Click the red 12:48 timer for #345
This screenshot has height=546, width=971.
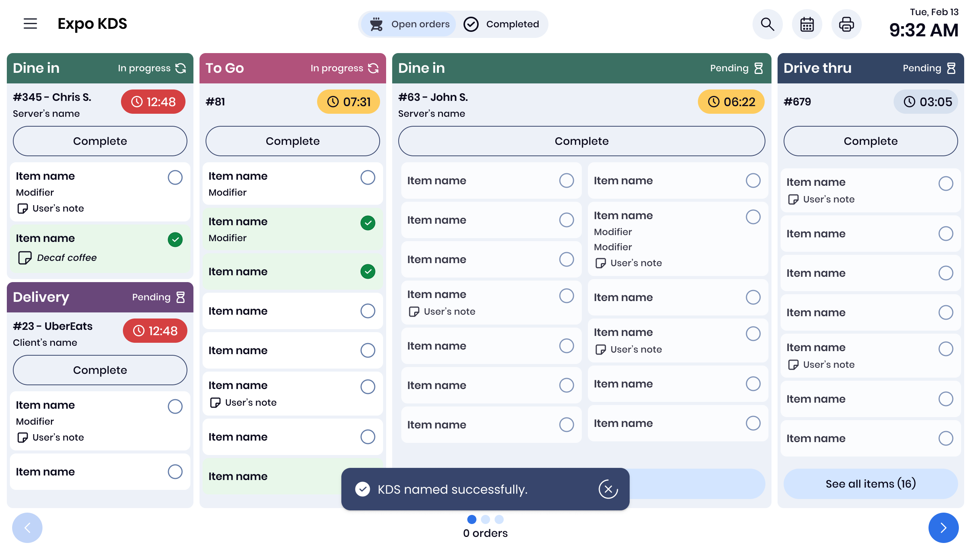[x=153, y=102]
